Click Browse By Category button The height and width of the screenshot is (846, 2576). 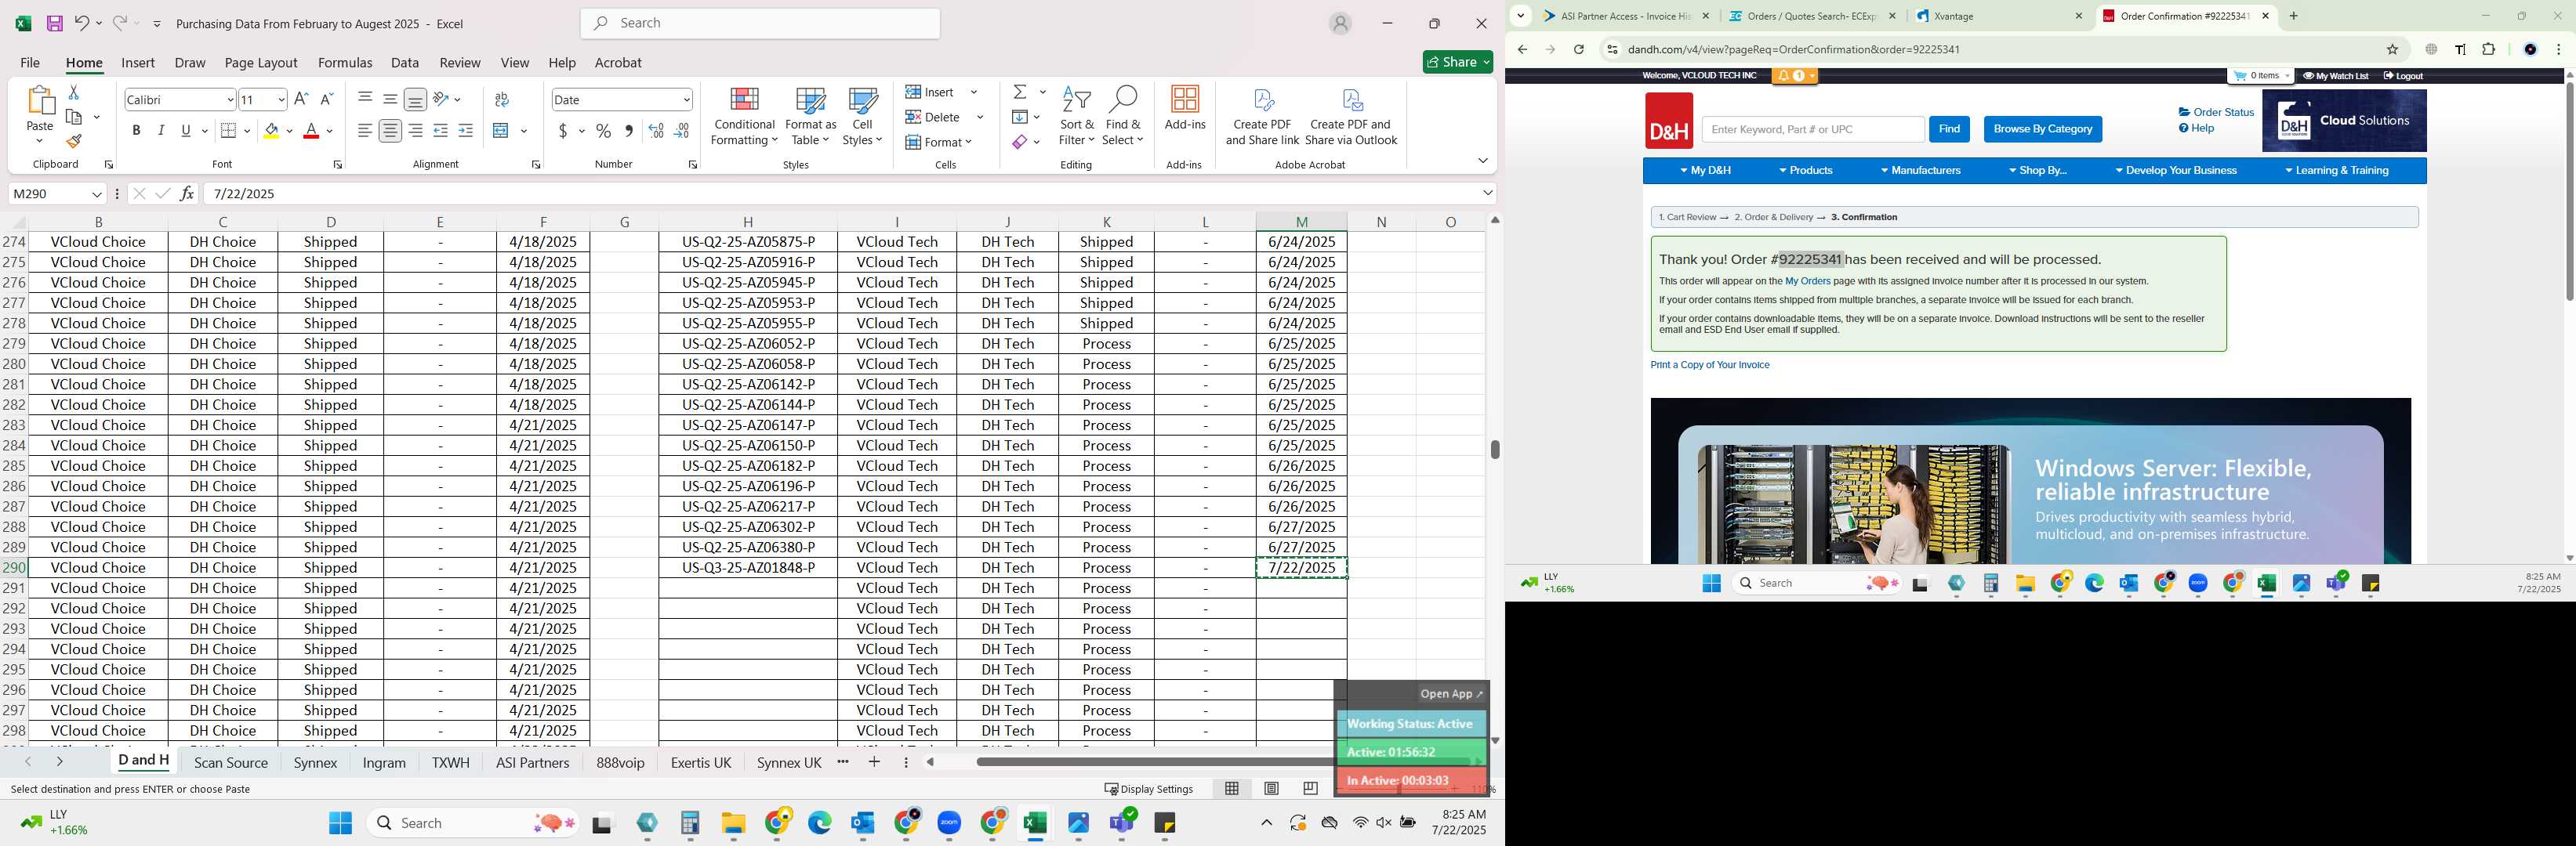click(2042, 128)
